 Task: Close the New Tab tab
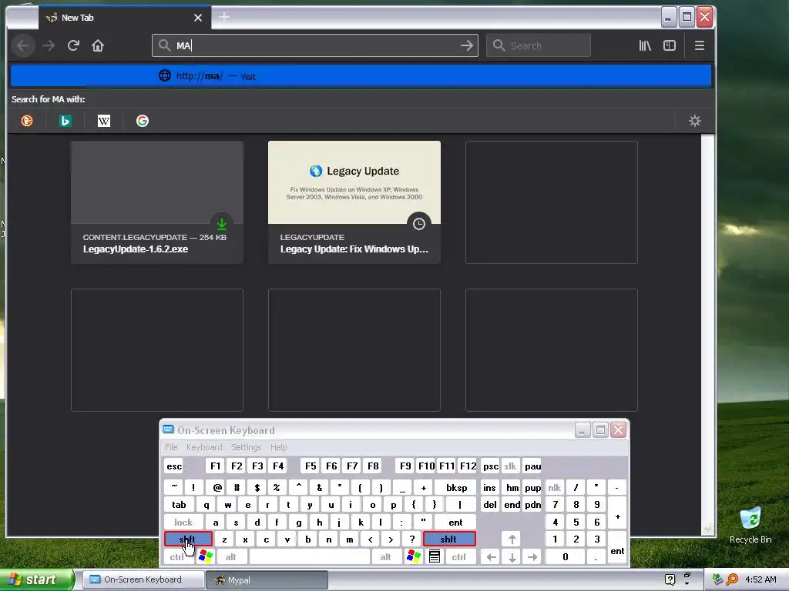[x=198, y=18]
